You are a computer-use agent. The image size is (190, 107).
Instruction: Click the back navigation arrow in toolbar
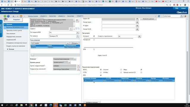click(x=13, y=16)
